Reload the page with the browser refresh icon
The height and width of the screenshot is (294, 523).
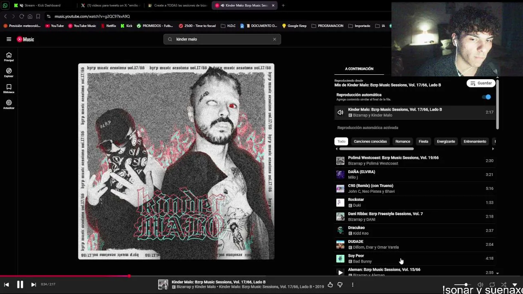[x=22, y=16]
